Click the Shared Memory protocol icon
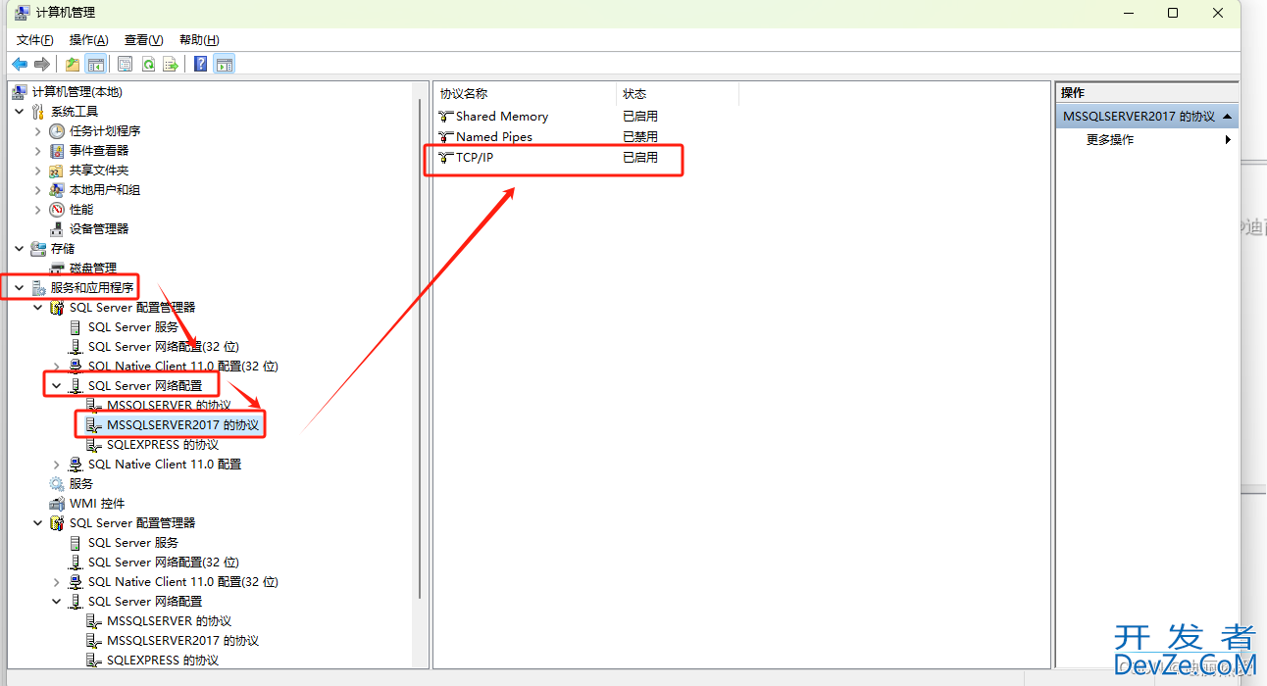 click(446, 116)
